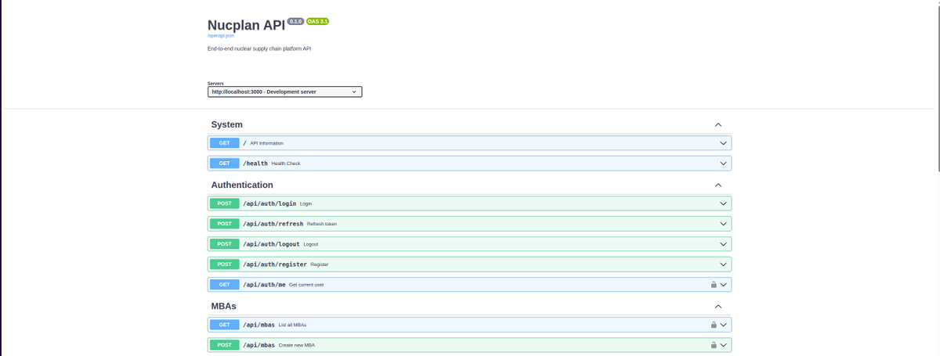Screen dimensions: 940x356
Task: Click the GET badge for /health
Action: (x=224, y=164)
